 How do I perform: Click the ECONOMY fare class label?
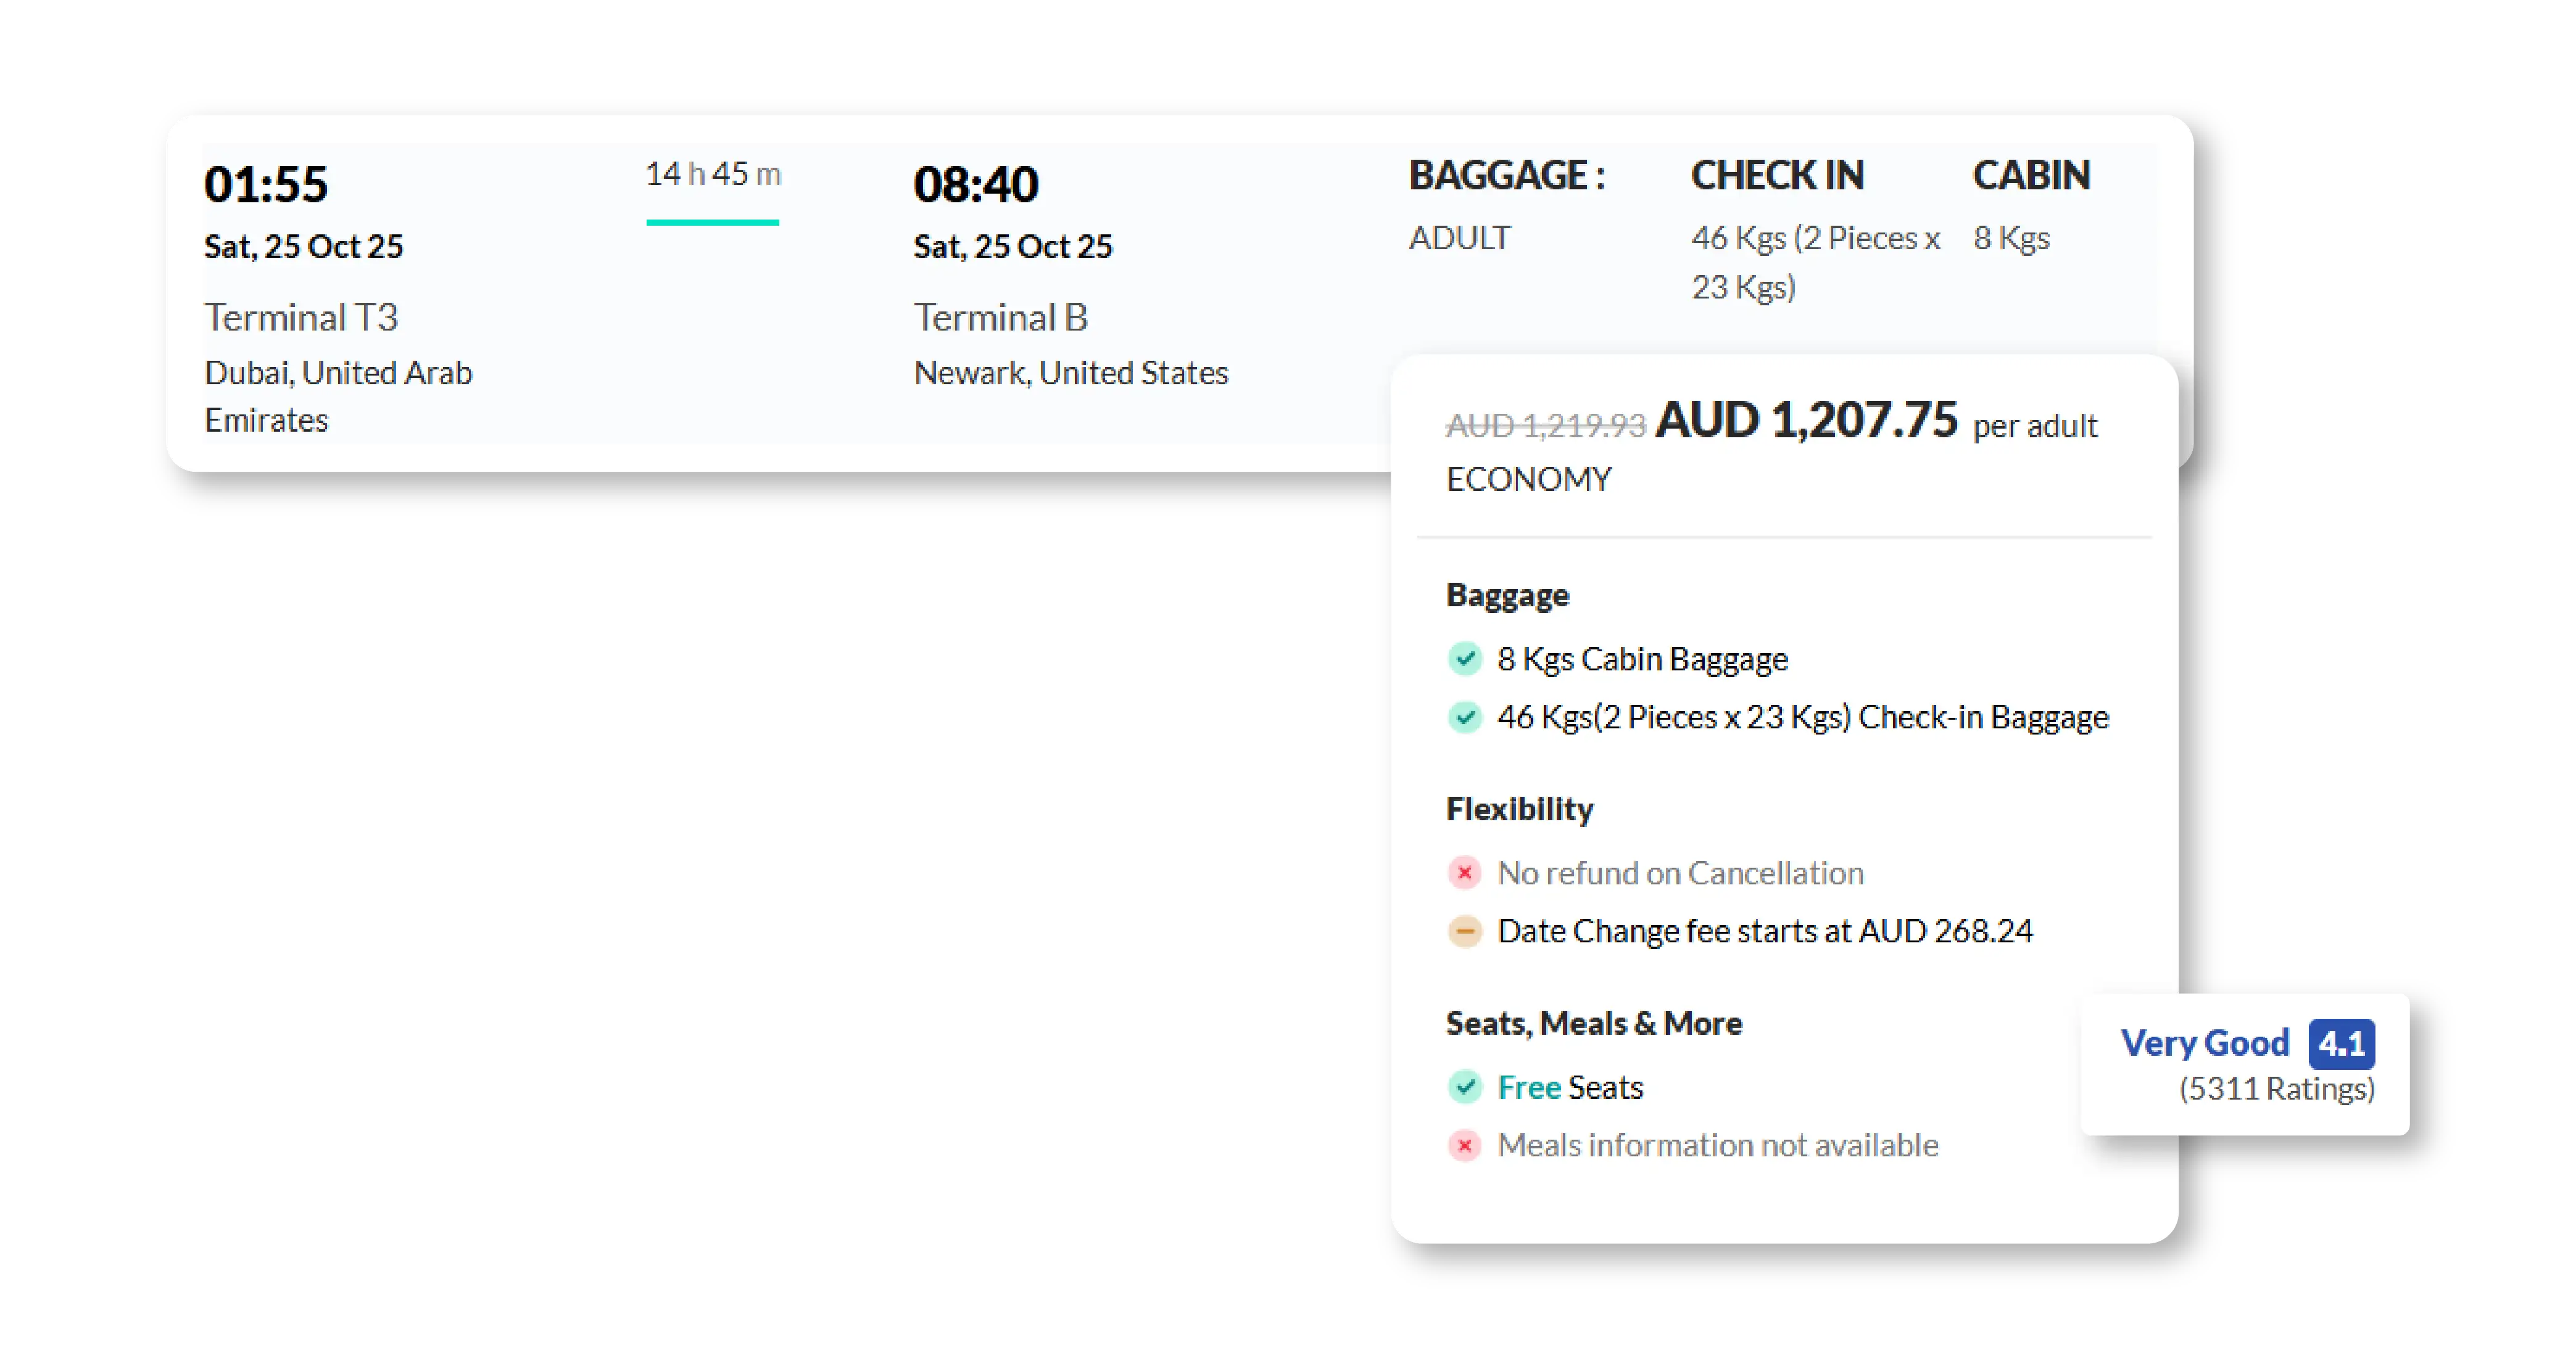1529,480
